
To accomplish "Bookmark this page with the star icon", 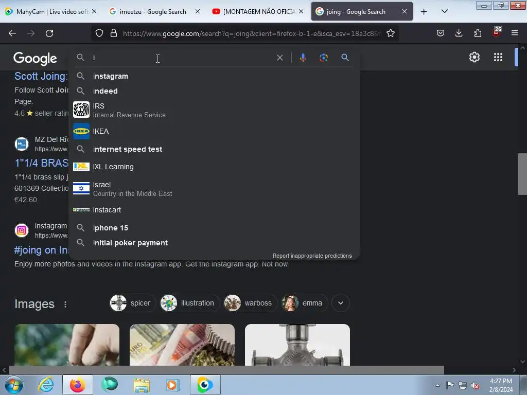I will click(x=390, y=33).
